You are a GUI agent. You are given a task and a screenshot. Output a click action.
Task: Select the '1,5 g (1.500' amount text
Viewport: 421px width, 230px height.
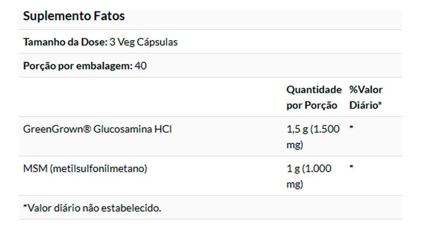[x=313, y=129]
